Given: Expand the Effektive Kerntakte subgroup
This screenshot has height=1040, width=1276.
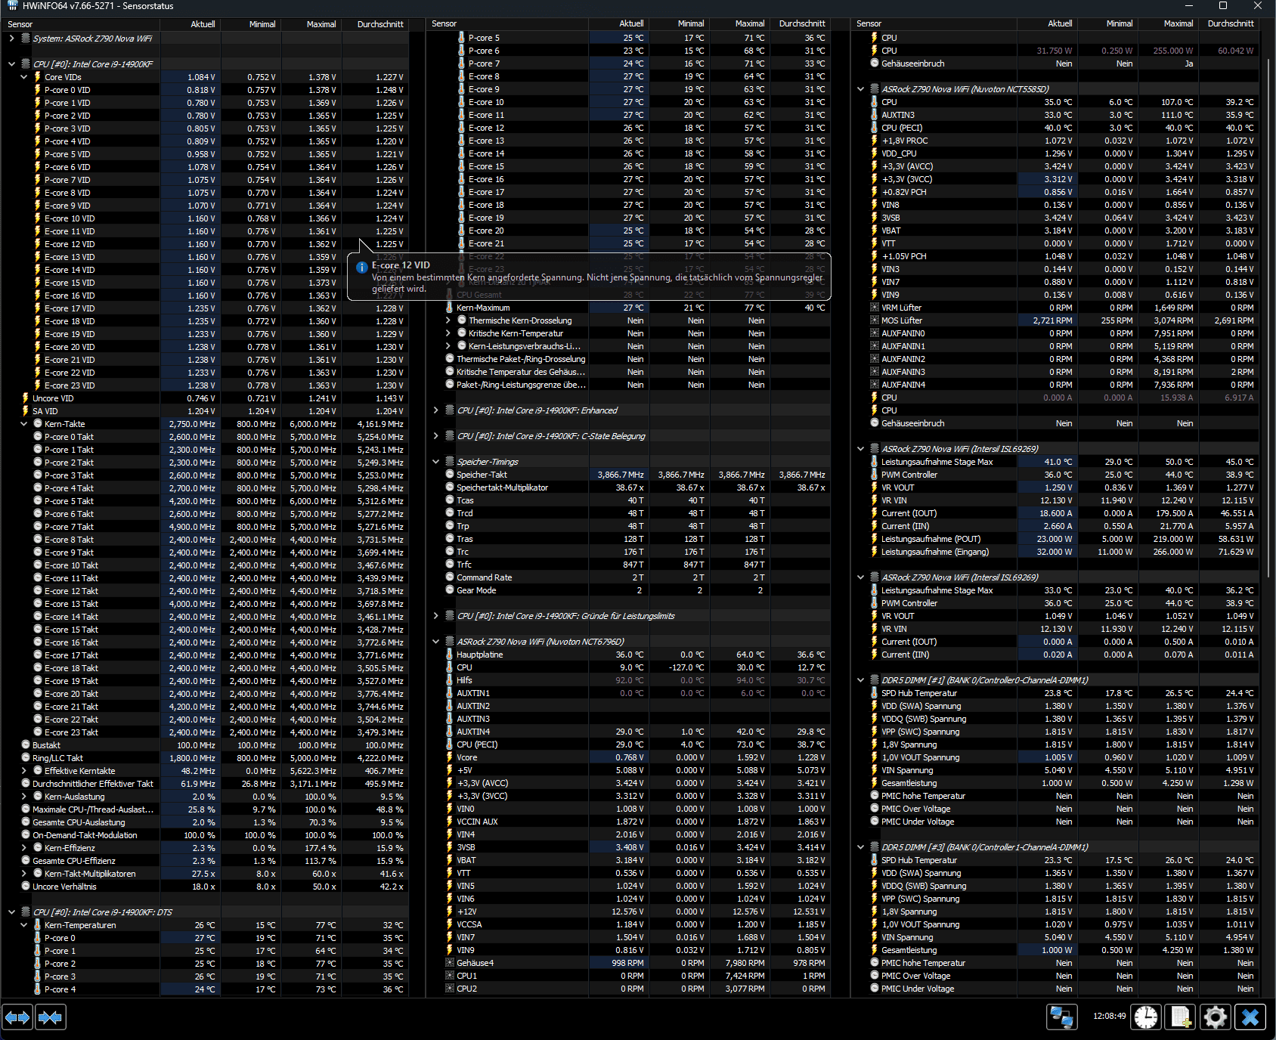Looking at the screenshot, I should [23, 771].
